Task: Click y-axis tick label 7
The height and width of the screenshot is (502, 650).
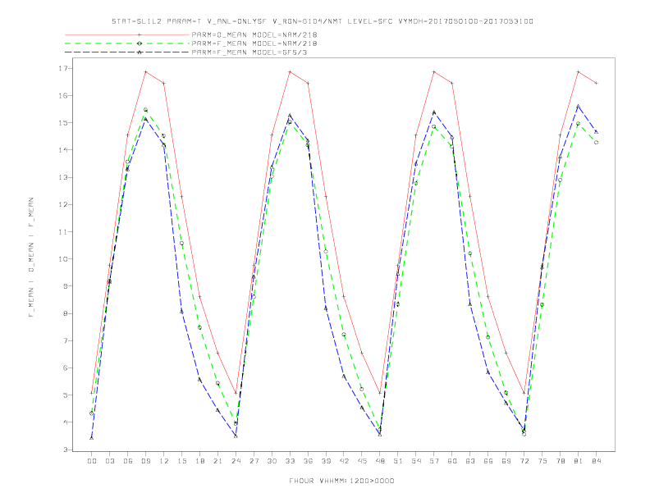Action: (65, 341)
